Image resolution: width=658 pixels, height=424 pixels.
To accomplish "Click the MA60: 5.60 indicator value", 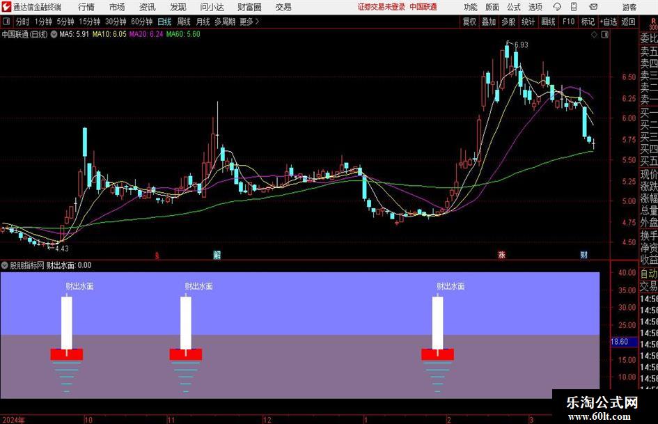I will pos(183,34).
